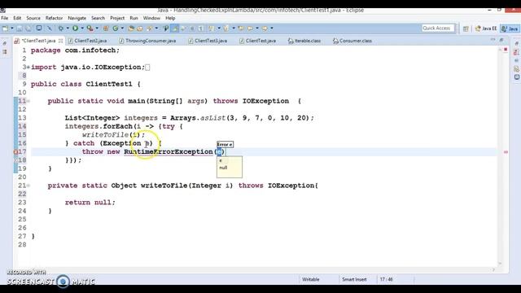Screen dimensions: 521x293
Task: Open the Edit menu
Action: pyautogui.click(x=17, y=18)
